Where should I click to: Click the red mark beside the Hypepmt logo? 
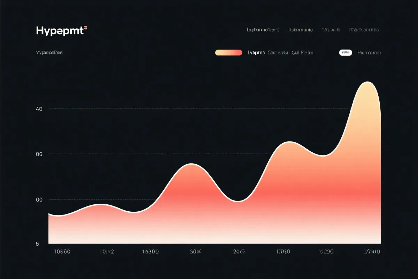[x=85, y=28]
